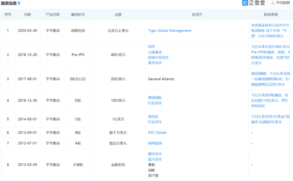
Task: Click the 数百万美元 amount cell
Action: [118, 143]
